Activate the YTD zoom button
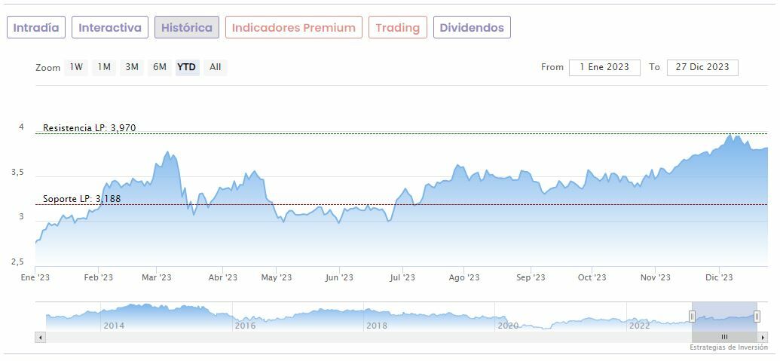Image resolution: width=780 pixels, height=361 pixels. click(x=186, y=67)
